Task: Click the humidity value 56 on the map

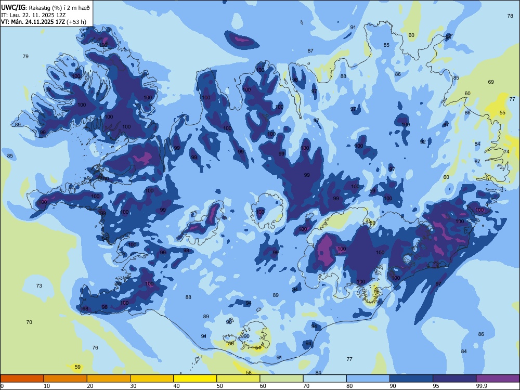Action: [x=376, y=291]
